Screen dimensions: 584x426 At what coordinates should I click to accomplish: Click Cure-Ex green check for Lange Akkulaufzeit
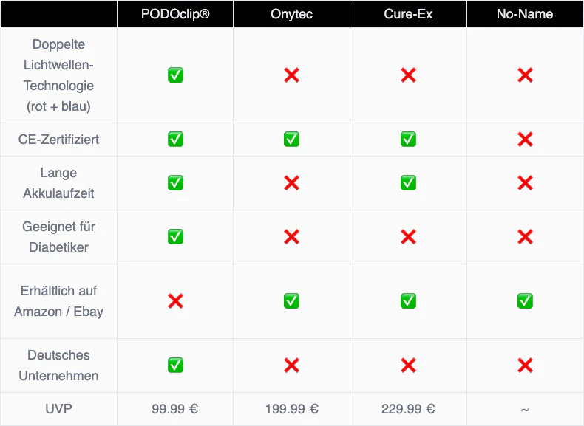point(408,183)
